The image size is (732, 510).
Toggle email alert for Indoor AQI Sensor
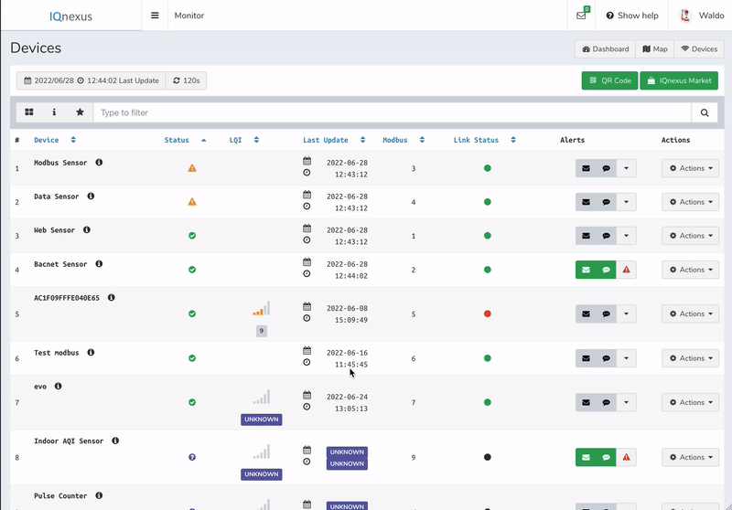click(586, 457)
